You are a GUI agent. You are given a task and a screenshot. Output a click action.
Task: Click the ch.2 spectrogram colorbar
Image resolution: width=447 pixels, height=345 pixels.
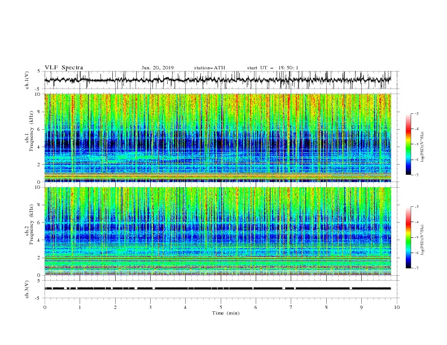coord(408,237)
